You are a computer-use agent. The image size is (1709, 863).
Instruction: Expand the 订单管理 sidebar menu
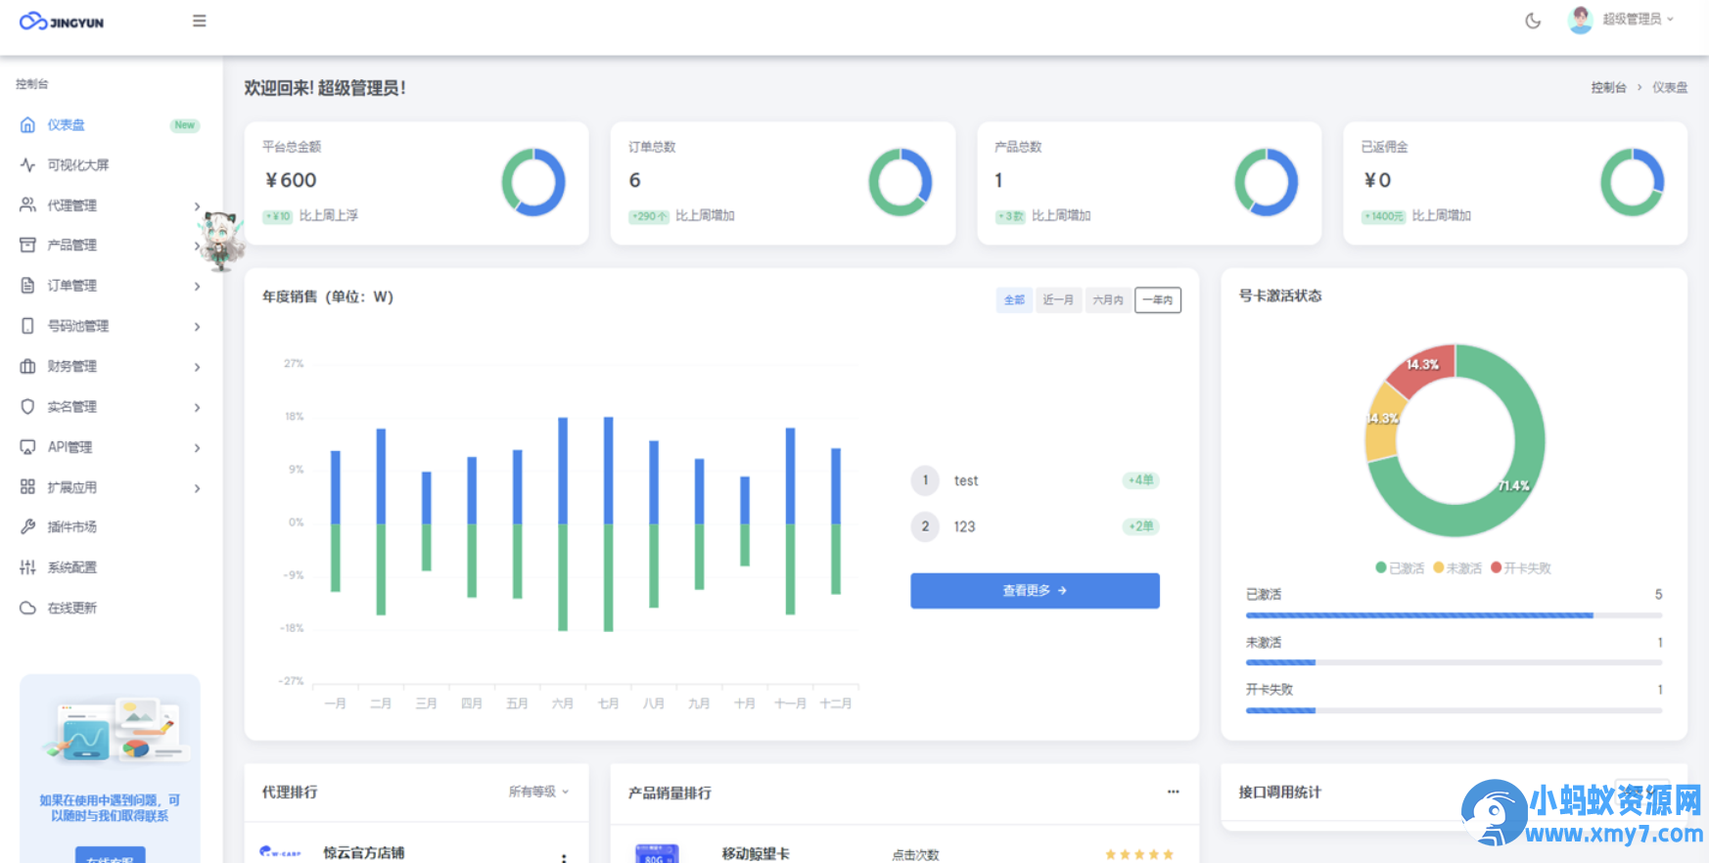pyautogui.click(x=197, y=286)
